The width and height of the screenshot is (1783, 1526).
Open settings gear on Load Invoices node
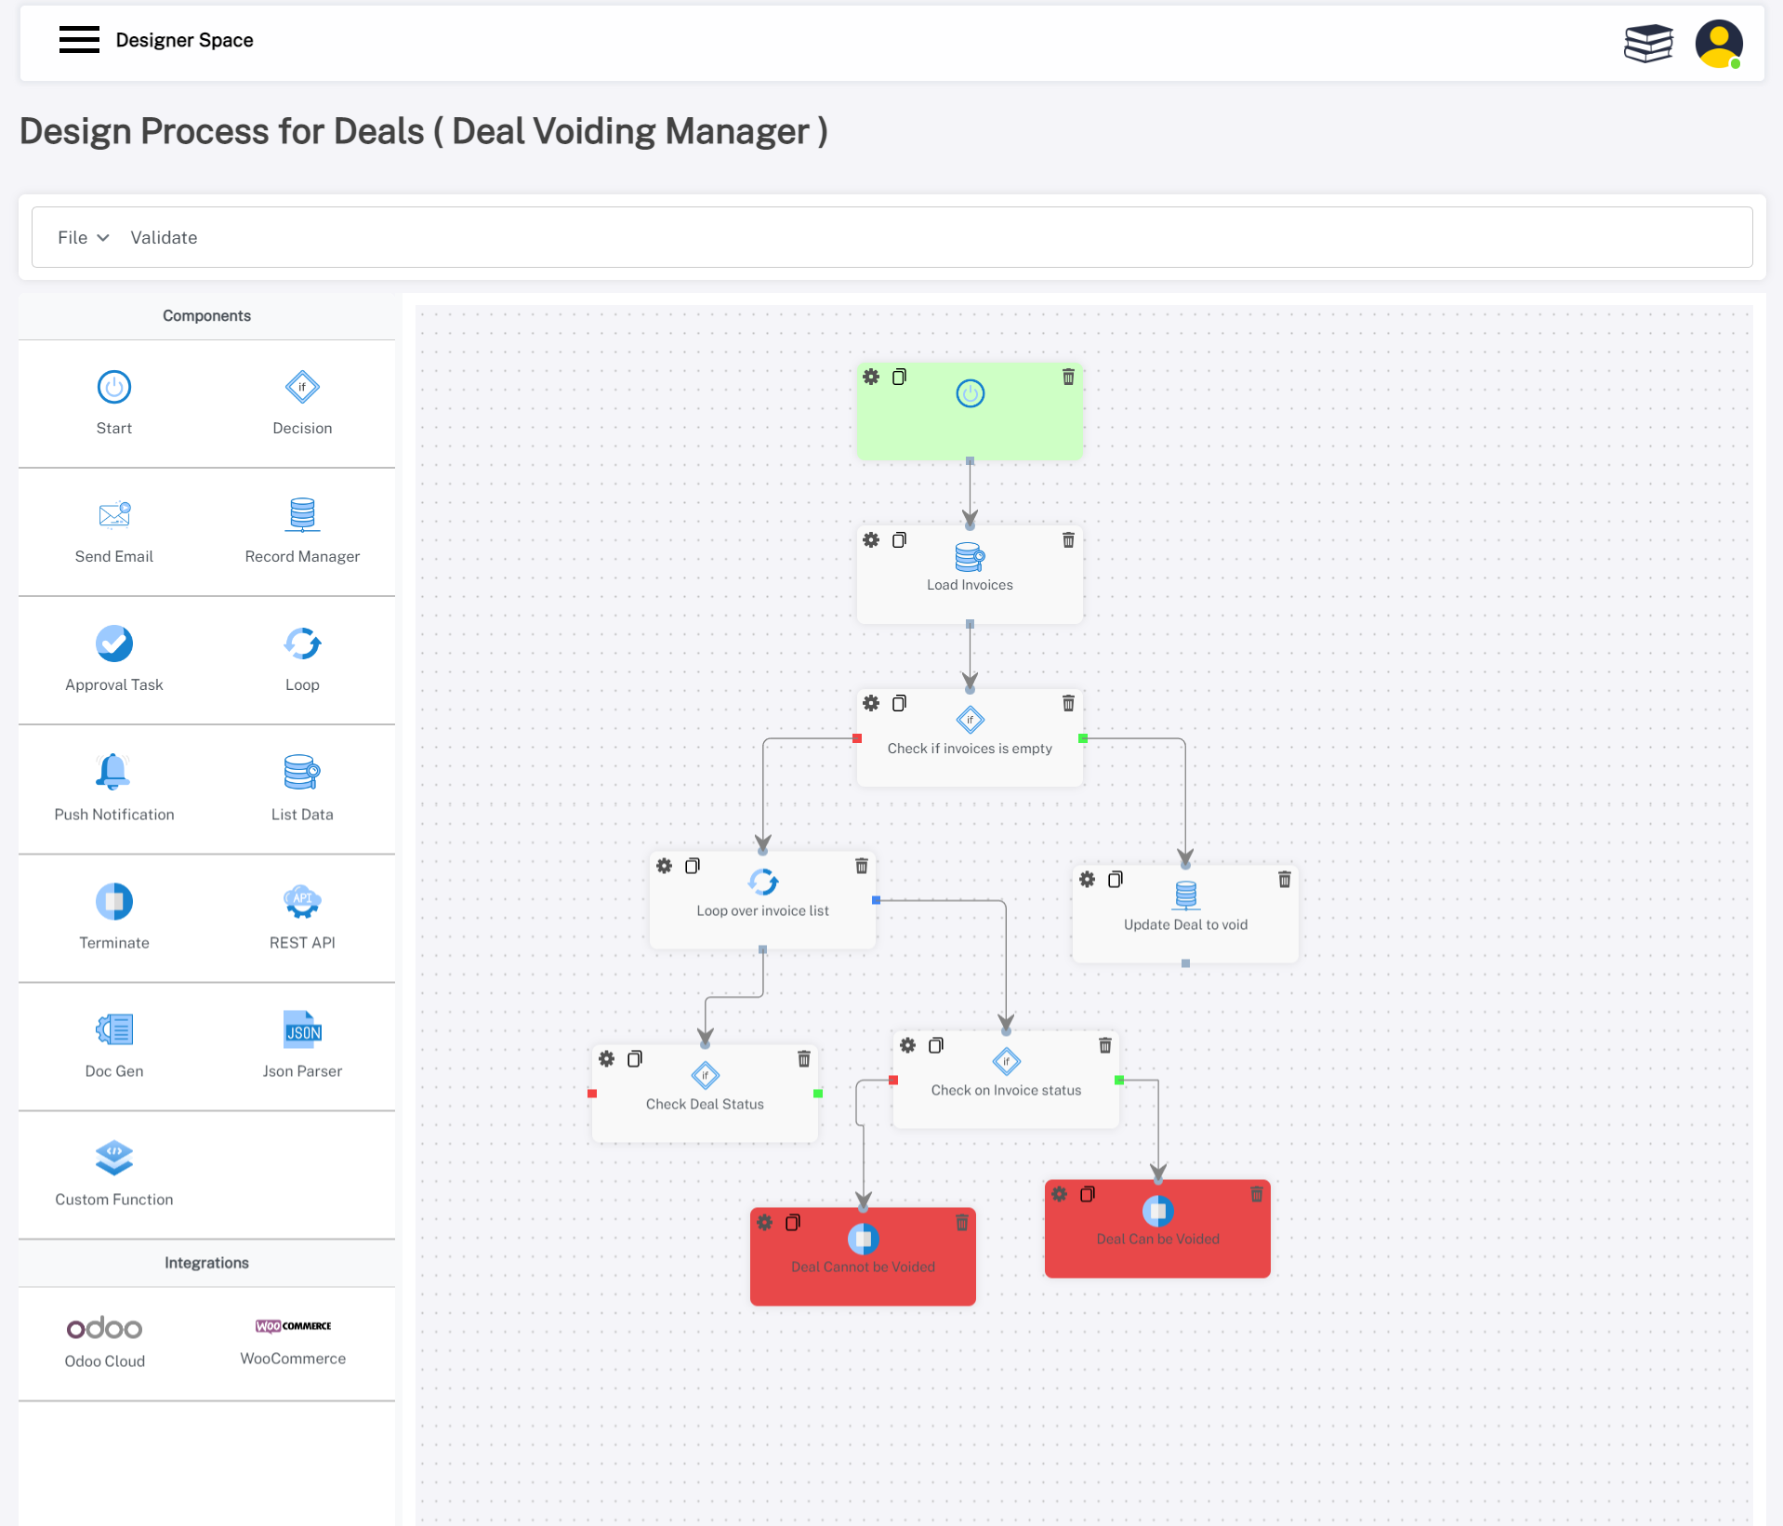click(871, 540)
